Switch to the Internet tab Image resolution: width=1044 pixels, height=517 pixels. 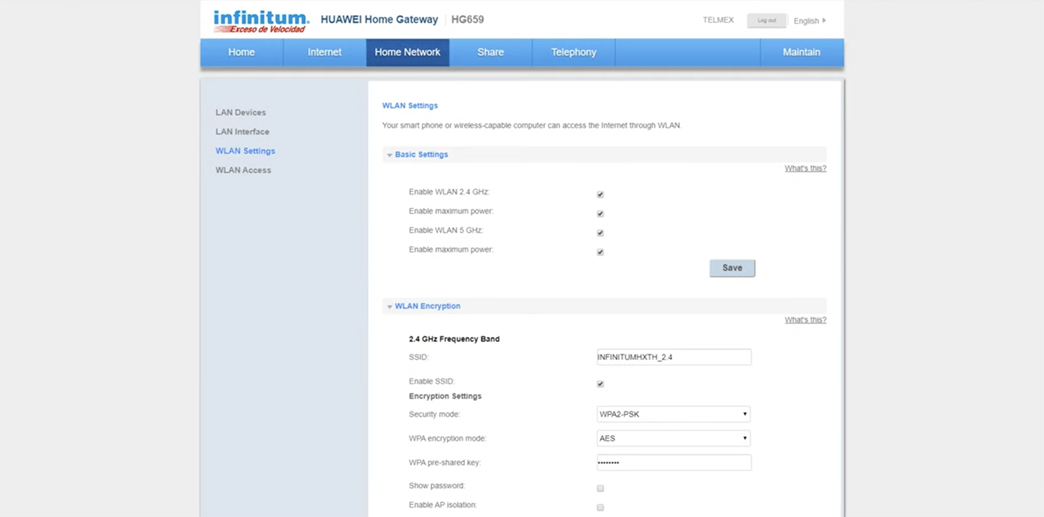click(324, 52)
